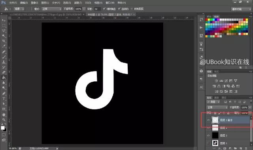Select the 图层 1 layer row
Image resolution: width=253 pixels, height=150 pixels.
pos(228,143)
